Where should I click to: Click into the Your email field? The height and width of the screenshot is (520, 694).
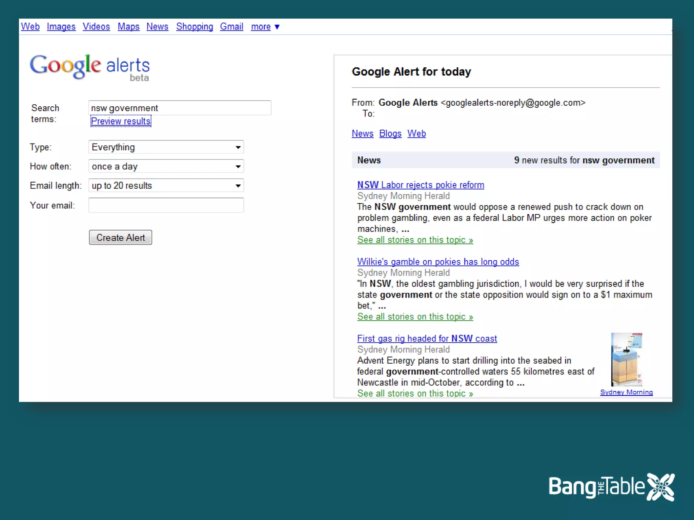(166, 205)
